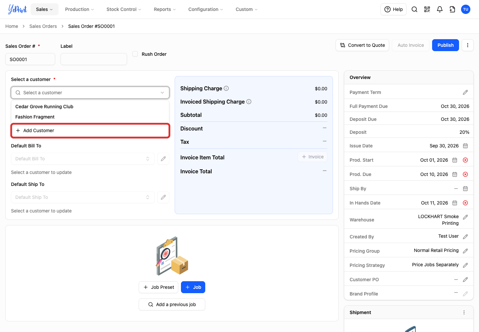Open the notifications bell
479x332 pixels.
point(440,9)
